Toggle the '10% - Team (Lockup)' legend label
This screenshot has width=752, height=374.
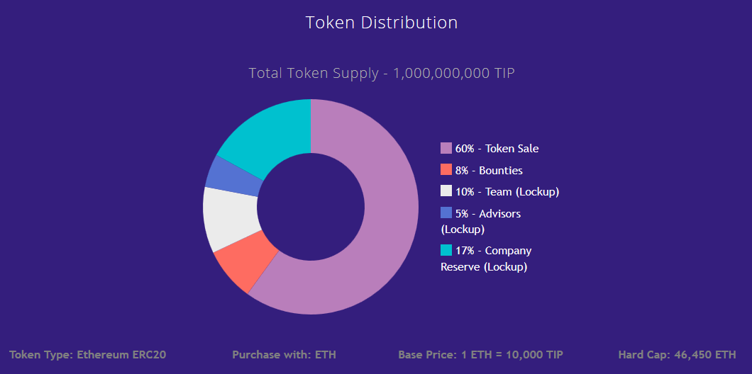click(x=507, y=192)
